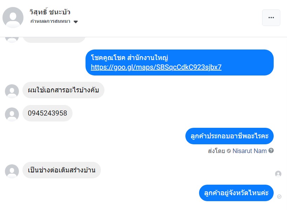Screen dimensions: 287x211
Task: Click the question mark icon near Nisarut Nam
Action: point(271,151)
